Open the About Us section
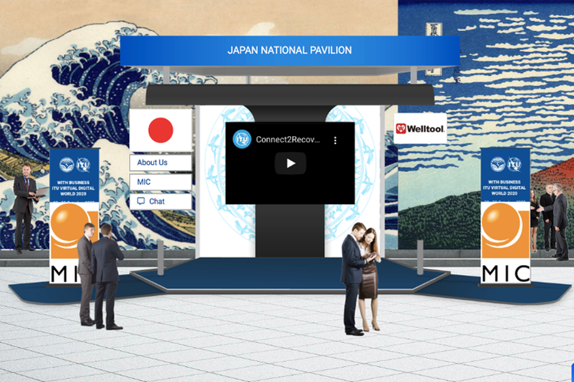This screenshot has width=574, height=382. point(160,163)
